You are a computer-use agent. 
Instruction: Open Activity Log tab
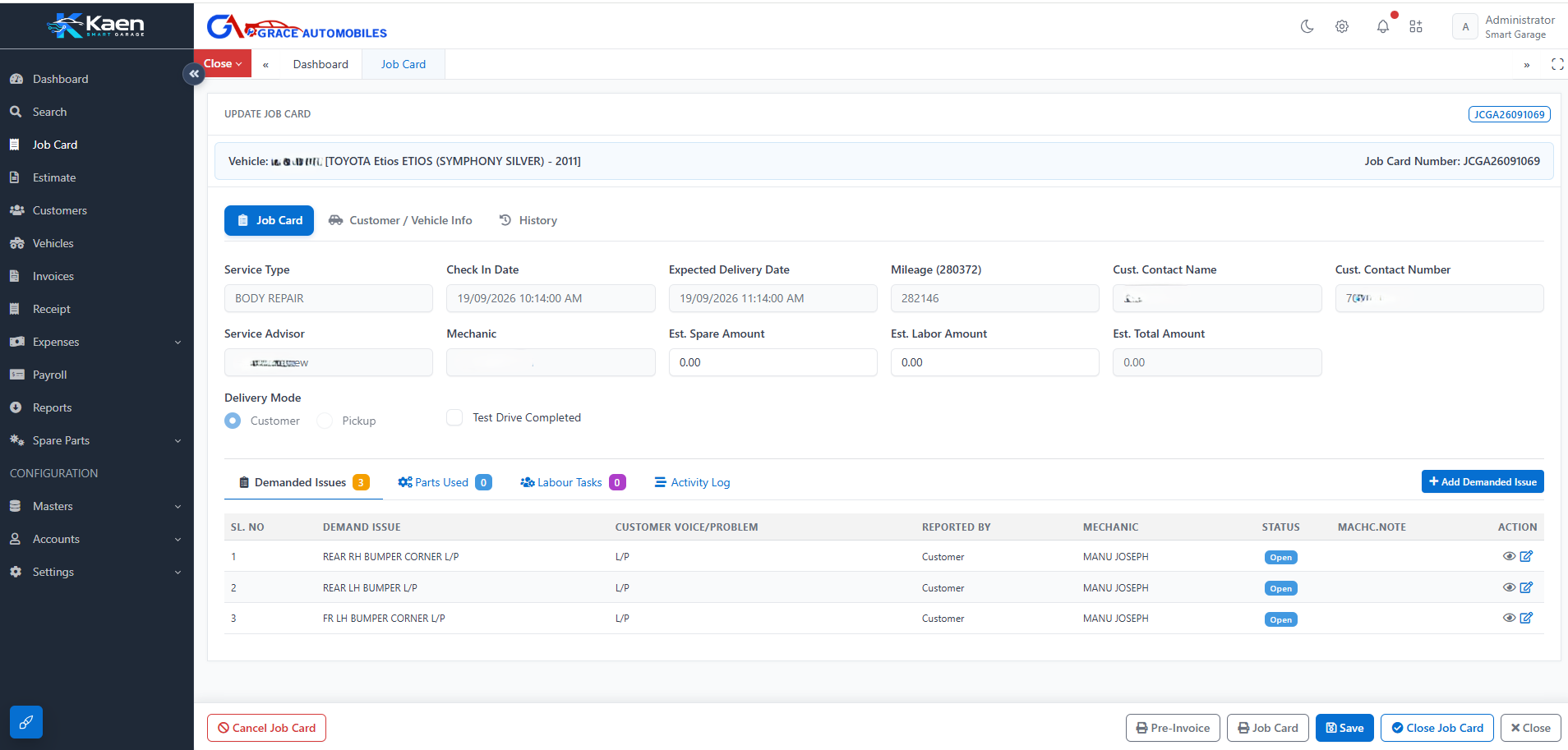(x=692, y=482)
